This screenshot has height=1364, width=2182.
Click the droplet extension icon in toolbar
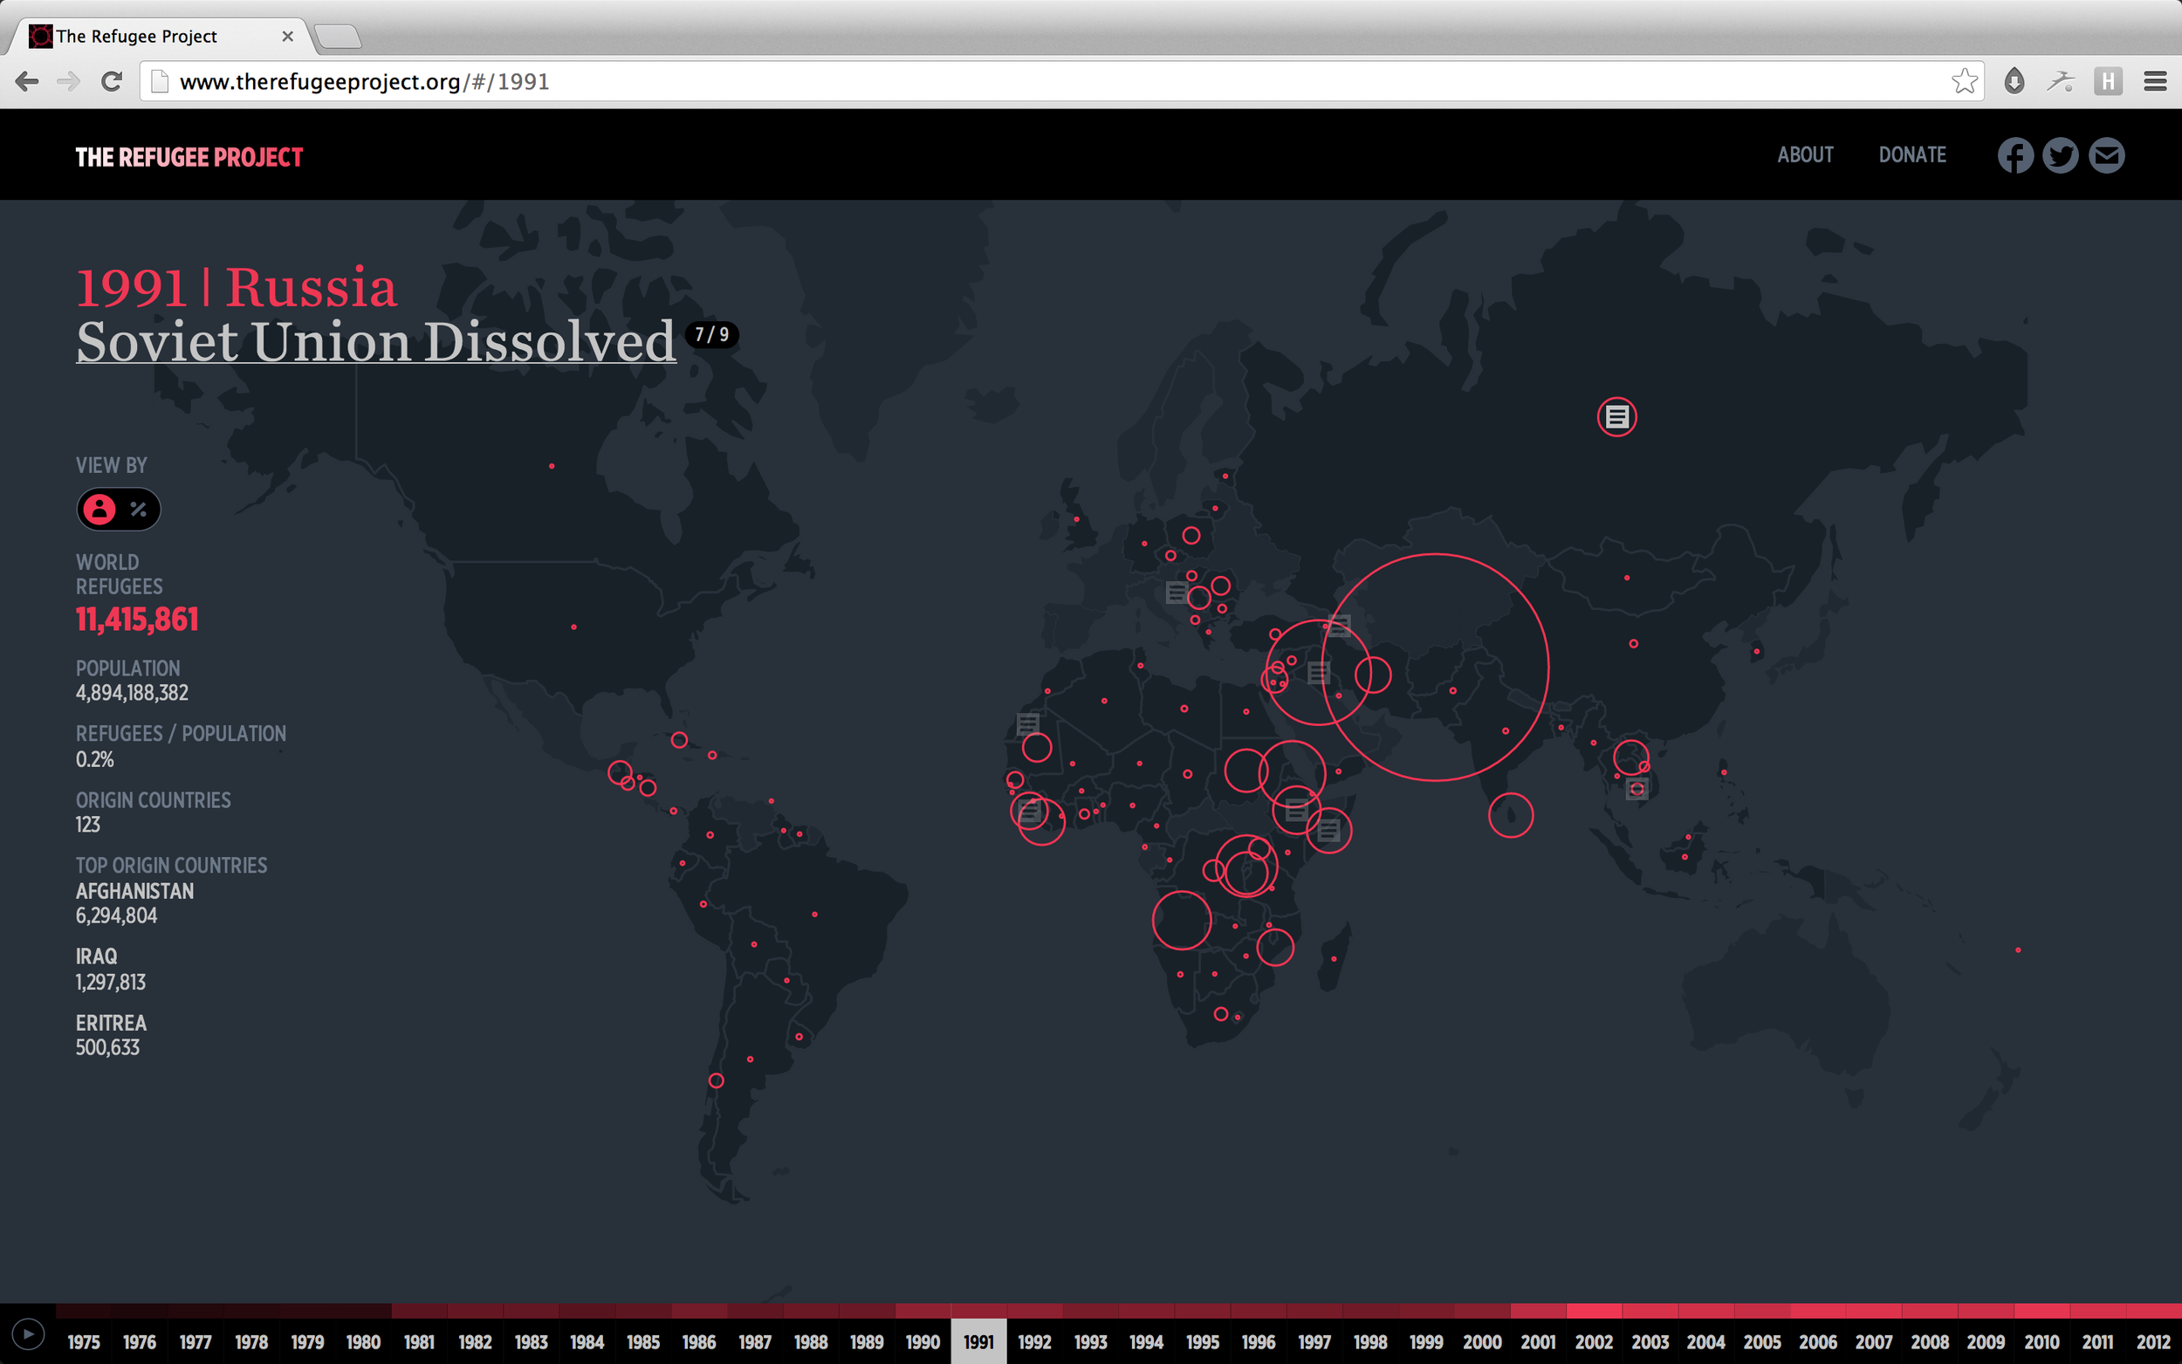point(2014,82)
